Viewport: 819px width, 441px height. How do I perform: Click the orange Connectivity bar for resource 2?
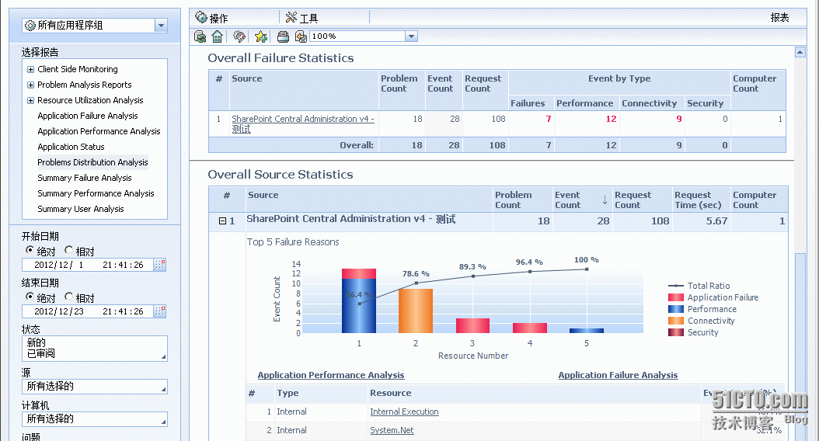pos(416,311)
